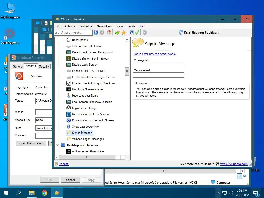Screen dimensions: 264x198
Task: Click the Hide Last User Name person icon
Action: tap(69, 95)
